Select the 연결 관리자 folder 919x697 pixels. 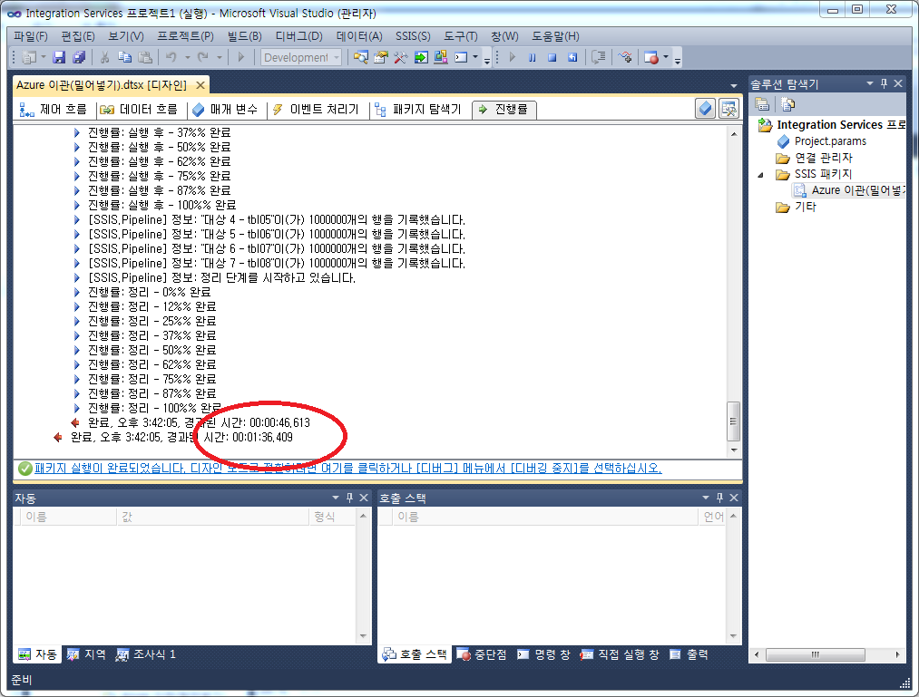click(x=823, y=158)
